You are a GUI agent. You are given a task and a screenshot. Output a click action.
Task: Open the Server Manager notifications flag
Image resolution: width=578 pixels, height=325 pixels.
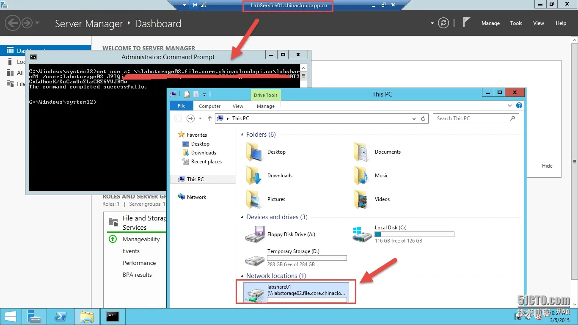pyautogui.click(x=466, y=22)
